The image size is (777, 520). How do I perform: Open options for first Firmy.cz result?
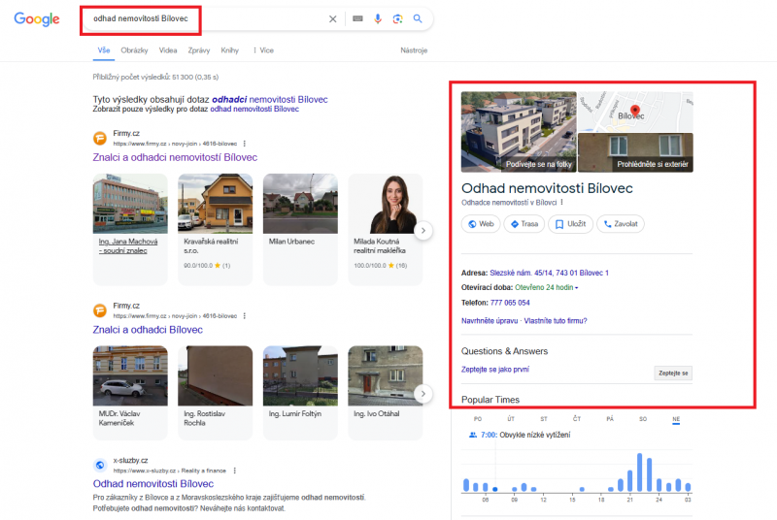[245, 144]
